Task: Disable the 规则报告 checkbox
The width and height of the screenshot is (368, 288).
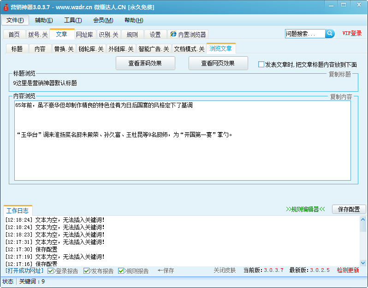Action: [121, 271]
